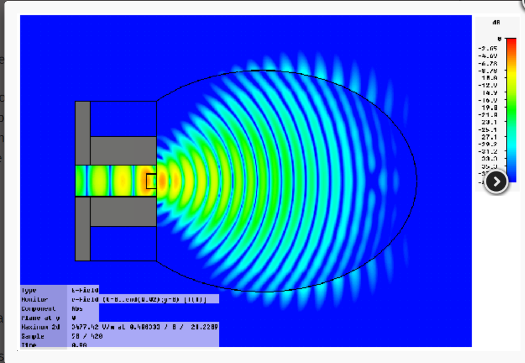Click the small black square at the waveguide aperture
525x363 pixels.
tap(151, 181)
